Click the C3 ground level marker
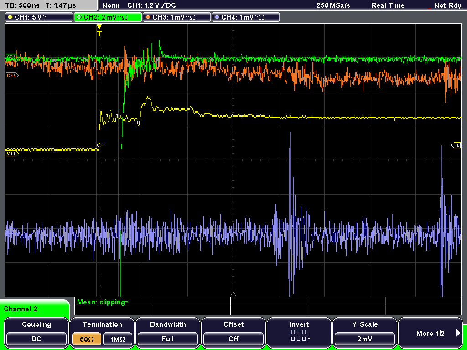Viewport: 467px width, 350px height. 12,76
